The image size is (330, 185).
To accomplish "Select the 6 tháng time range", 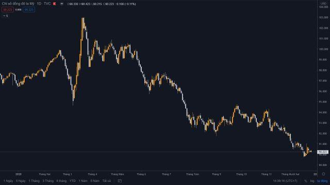I will tap(61, 181).
